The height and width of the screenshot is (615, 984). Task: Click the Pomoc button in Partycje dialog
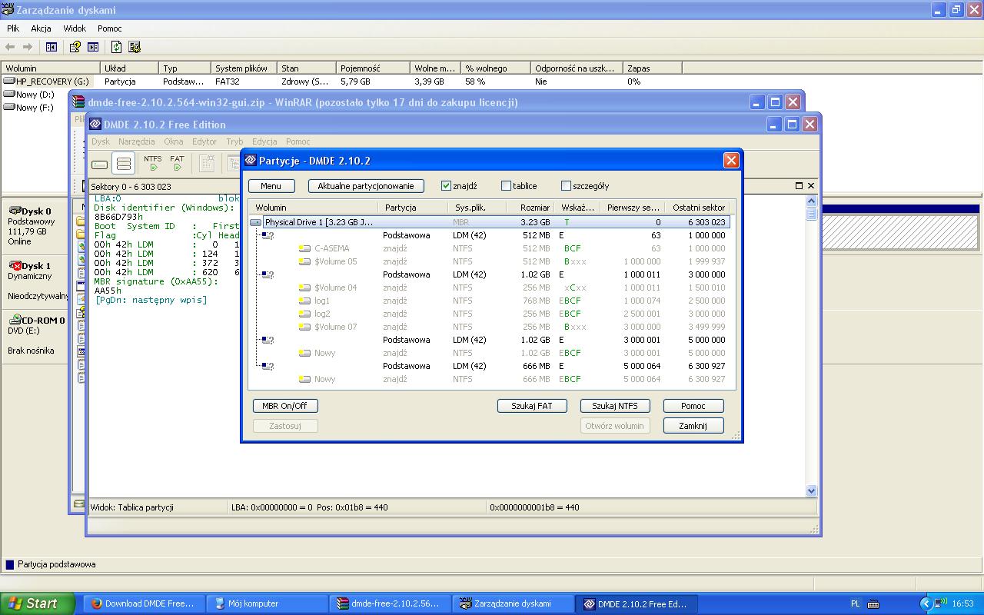coord(693,406)
